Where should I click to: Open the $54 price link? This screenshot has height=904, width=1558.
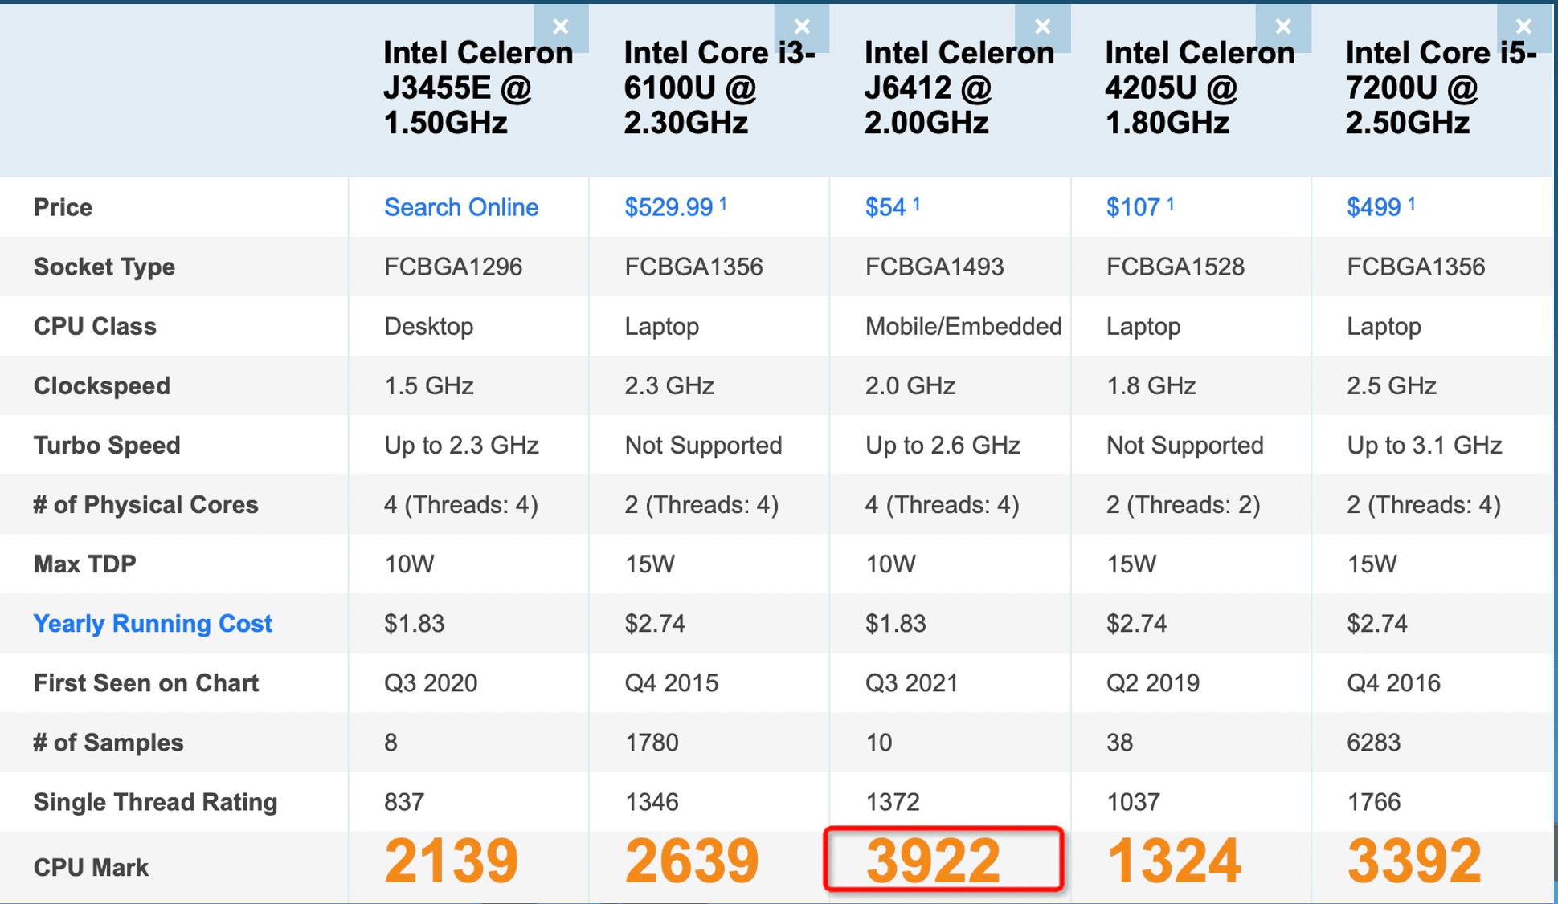point(885,207)
